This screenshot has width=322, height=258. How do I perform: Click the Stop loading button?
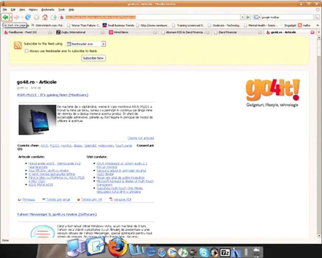[36, 17]
